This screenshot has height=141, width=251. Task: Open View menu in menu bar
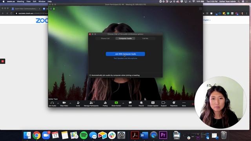point(29,2)
